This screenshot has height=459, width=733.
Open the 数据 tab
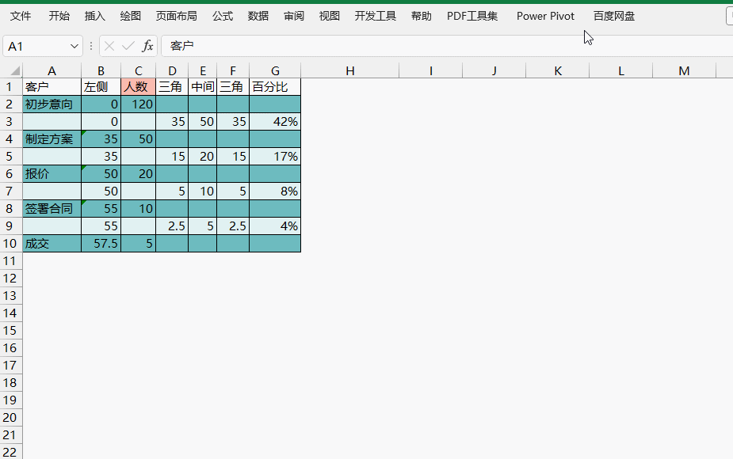258,16
